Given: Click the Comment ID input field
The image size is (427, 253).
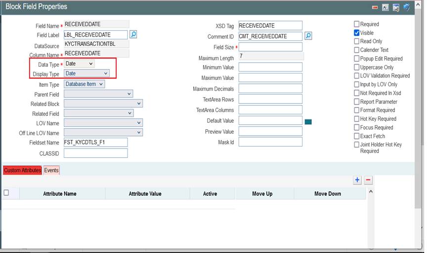Looking at the screenshot, I should [270, 36].
